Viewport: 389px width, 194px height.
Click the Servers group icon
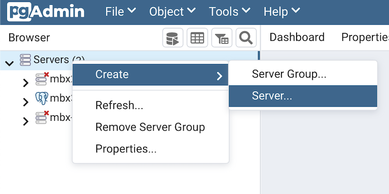point(25,60)
